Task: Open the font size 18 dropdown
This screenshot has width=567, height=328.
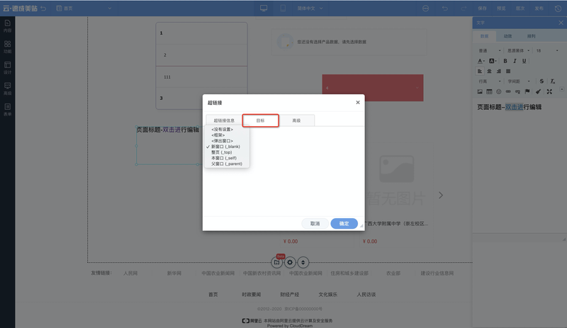Action: [547, 50]
